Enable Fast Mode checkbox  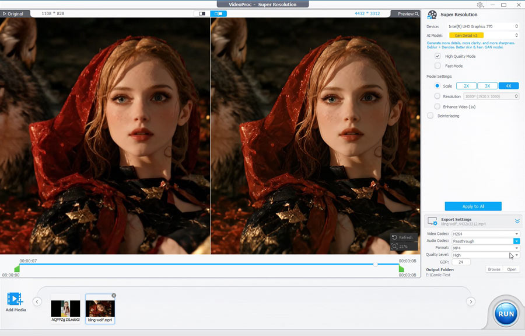click(437, 65)
